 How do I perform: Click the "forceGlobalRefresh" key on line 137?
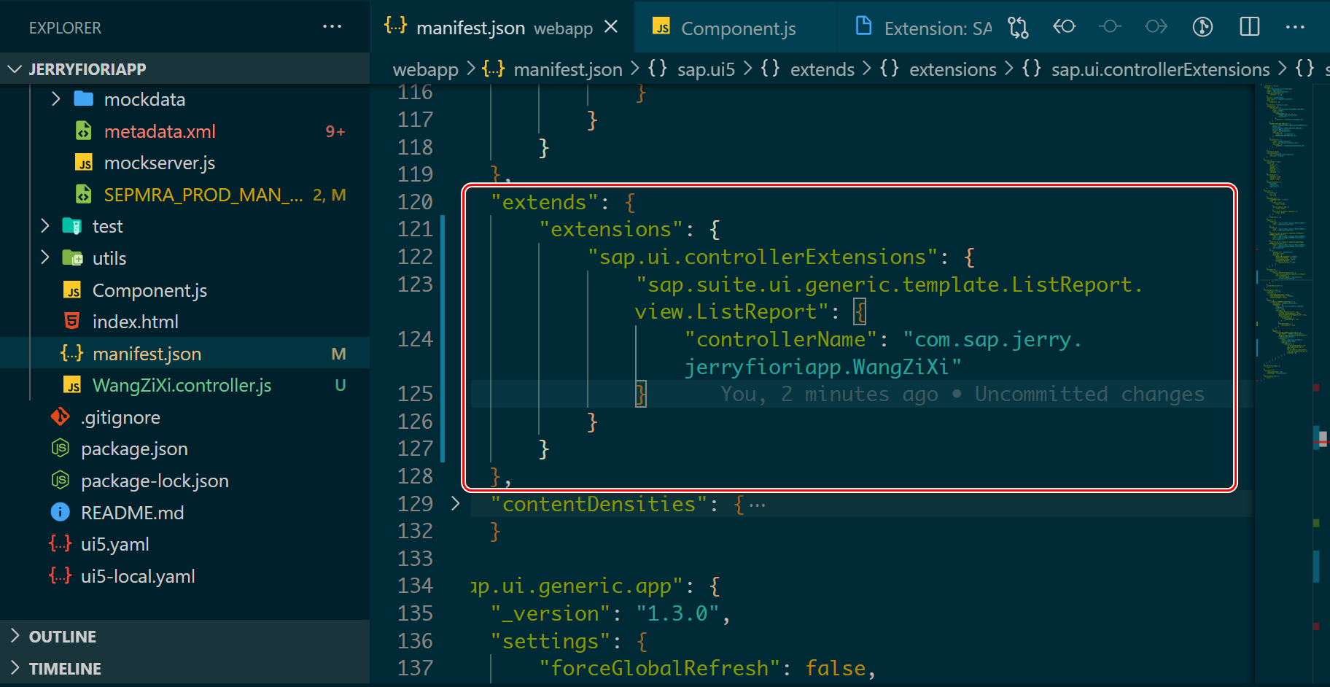(x=660, y=668)
